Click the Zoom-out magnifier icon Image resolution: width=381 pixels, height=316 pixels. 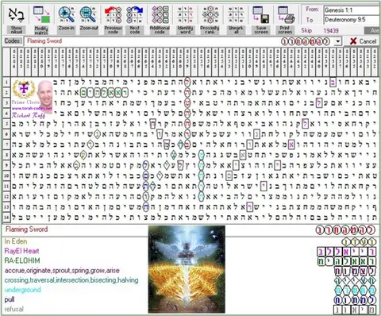(x=88, y=15)
